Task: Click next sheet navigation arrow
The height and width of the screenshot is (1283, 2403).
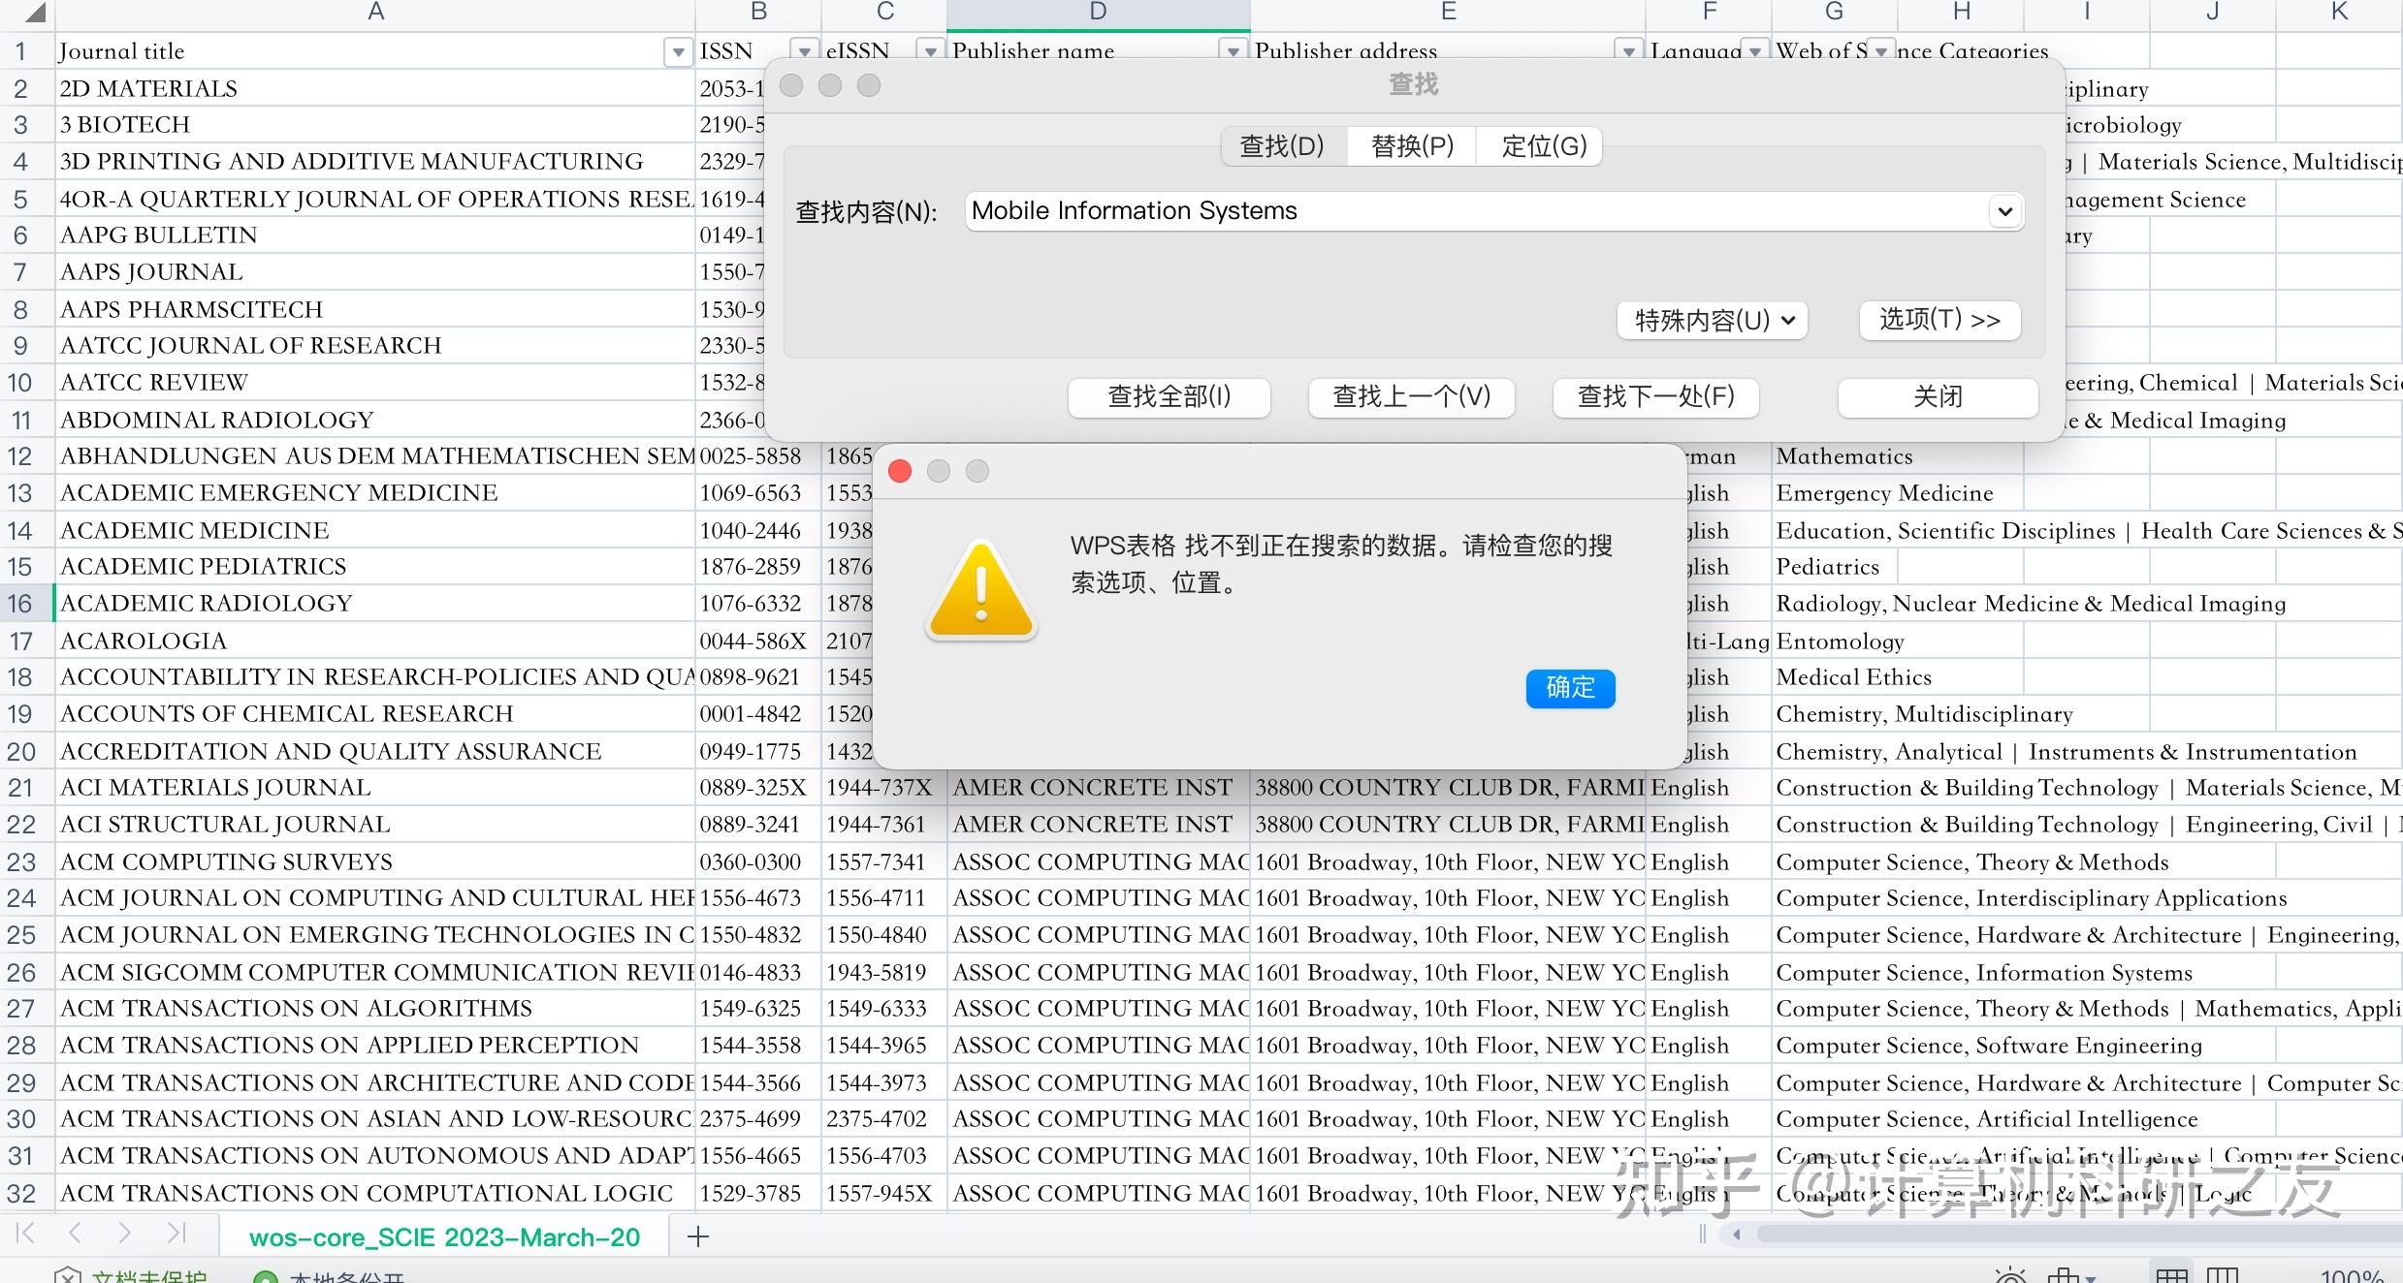Action: click(124, 1233)
